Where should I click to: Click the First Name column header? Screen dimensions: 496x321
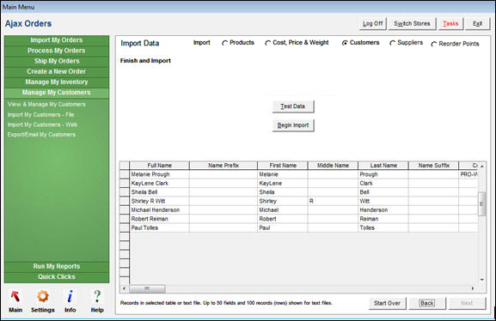point(283,166)
